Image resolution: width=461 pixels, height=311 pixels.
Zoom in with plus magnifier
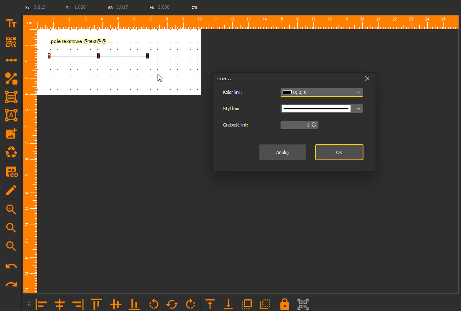tap(11, 210)
